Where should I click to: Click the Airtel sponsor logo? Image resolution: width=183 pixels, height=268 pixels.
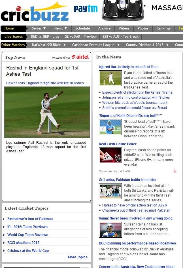(80, 57)
